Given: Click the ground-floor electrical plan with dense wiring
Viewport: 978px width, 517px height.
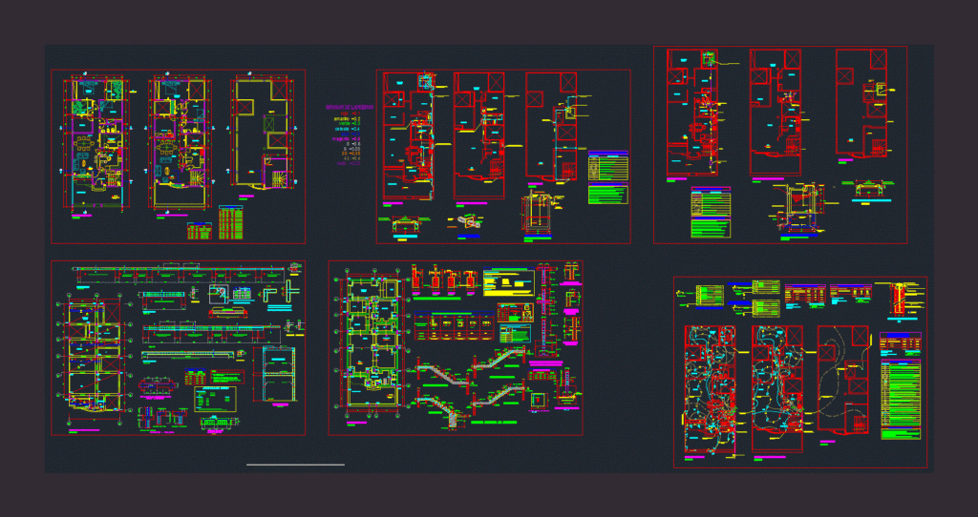Looking at the screenshot, I should [710, 390].
